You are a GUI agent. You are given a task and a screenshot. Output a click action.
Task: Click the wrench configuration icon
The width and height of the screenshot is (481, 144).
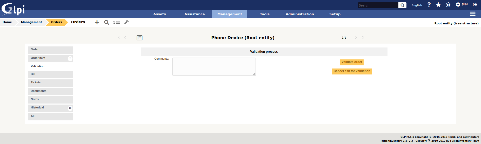(x=126, y=22)
